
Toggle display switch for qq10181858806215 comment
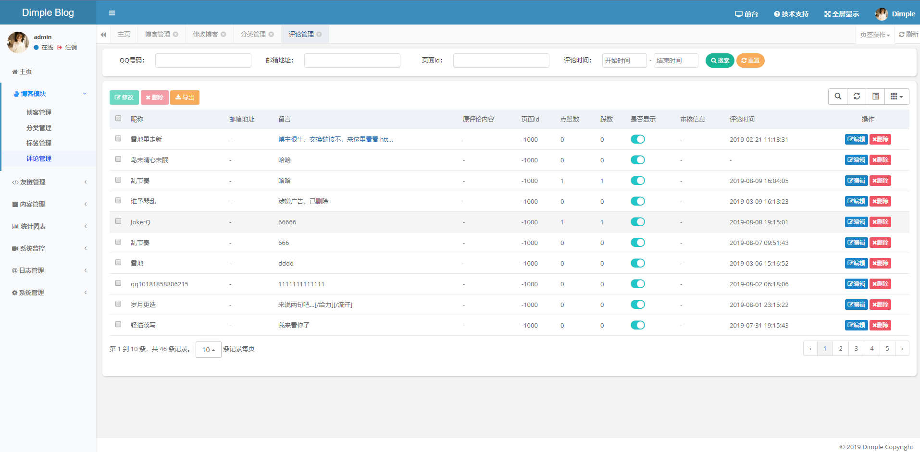click(638, 284)
